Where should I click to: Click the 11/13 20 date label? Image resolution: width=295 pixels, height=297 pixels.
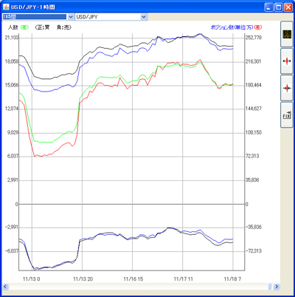coord(83,279)
